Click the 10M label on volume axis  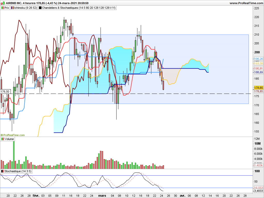point(258,143)
